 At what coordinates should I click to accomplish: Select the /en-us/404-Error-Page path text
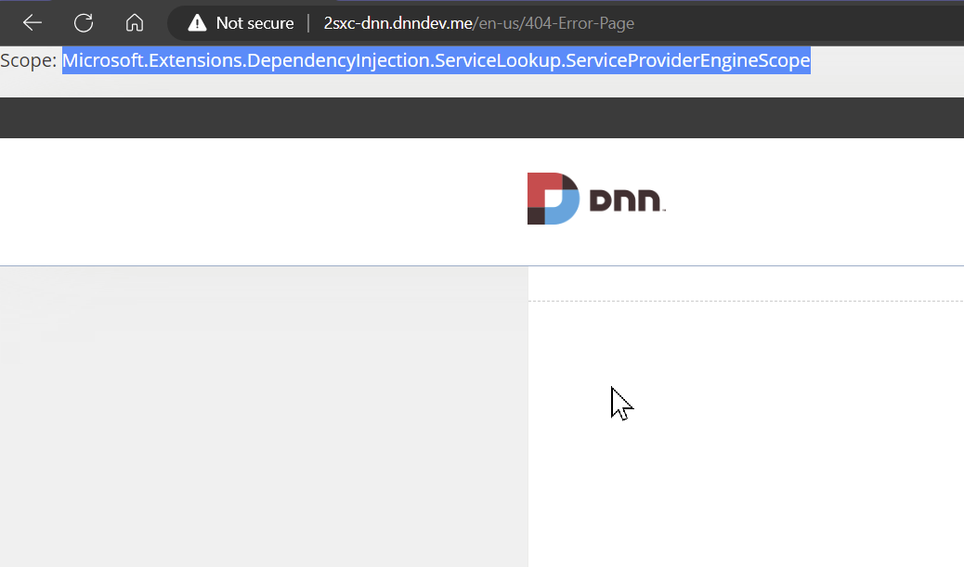click(553, 22)
